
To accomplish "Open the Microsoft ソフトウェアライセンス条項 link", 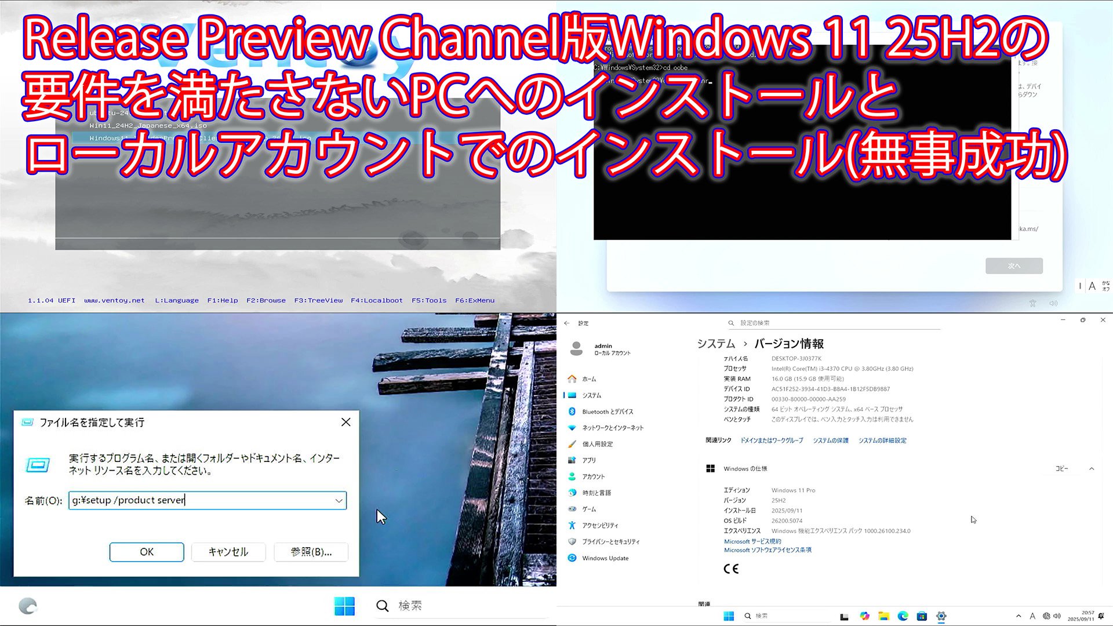I will 768,550.
